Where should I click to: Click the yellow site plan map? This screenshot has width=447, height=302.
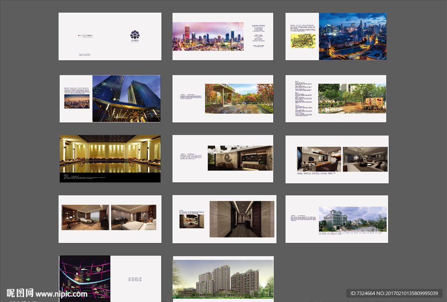point(303,41)
